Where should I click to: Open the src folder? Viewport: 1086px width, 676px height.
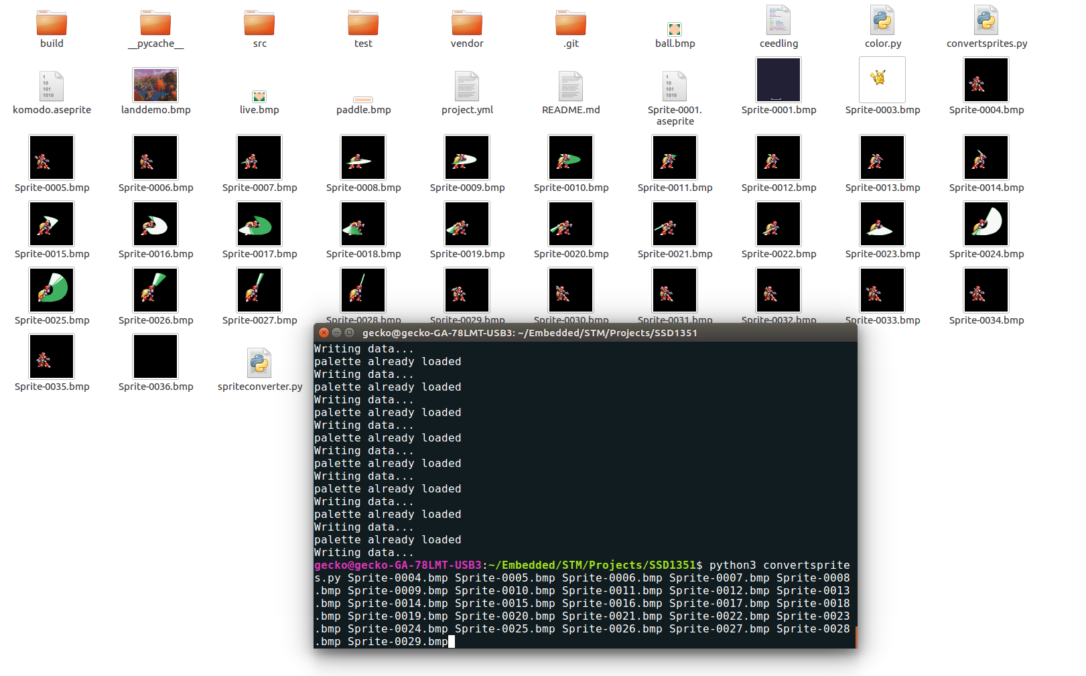click(259, 23)
